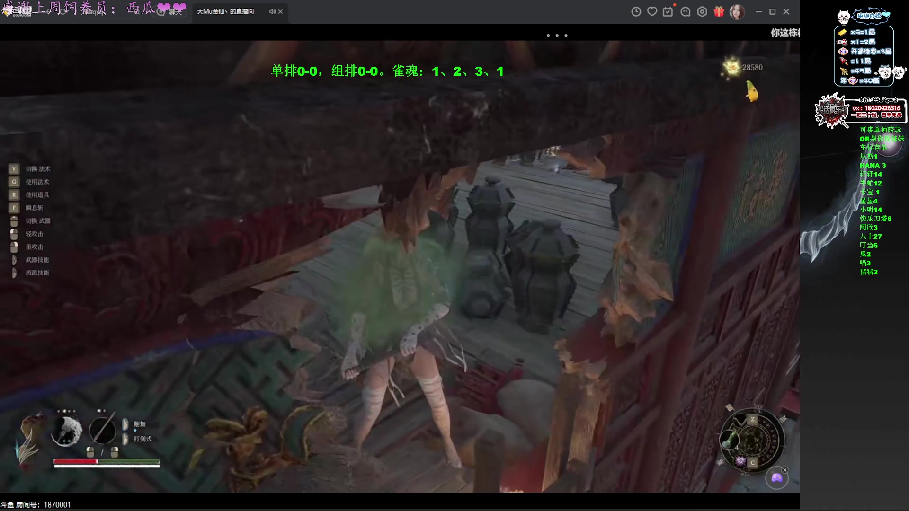Click the vx: 18020426316 contact text

(876, 108)
